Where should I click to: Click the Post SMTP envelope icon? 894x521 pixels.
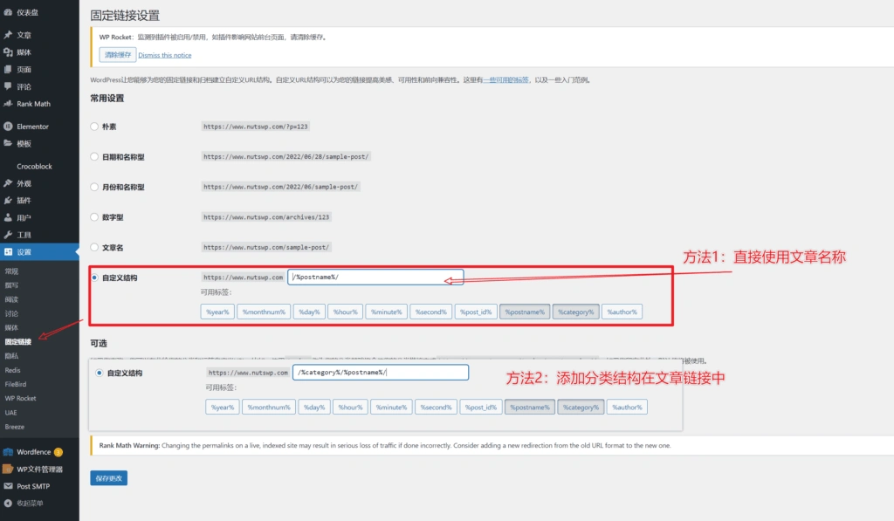tap(8, 486)
